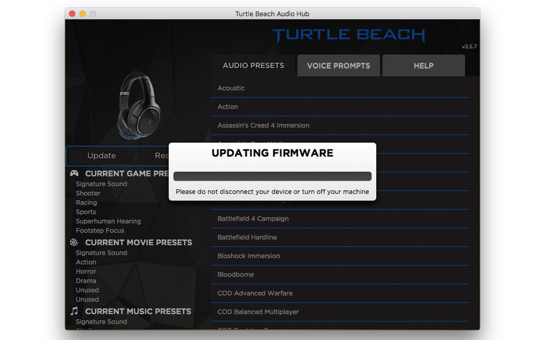Click the firmware update progress bar
545x340 pixels.
click(272, 176)
